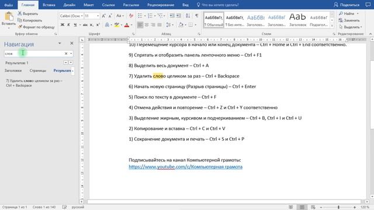374x210 pixels.
Task: Open the Страницы tab in the Navigation pane
Action: coord(37,71)
